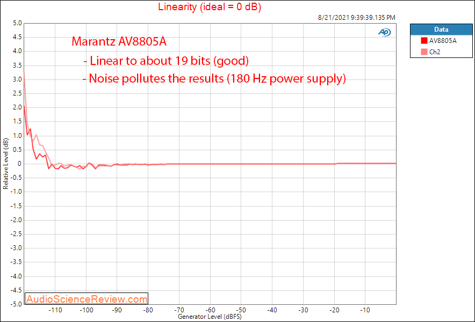The width and height of the screenshot is (475, 322).
Task: Click the positive 3.0 vertical axis tick label
Action: pos(18,79)
